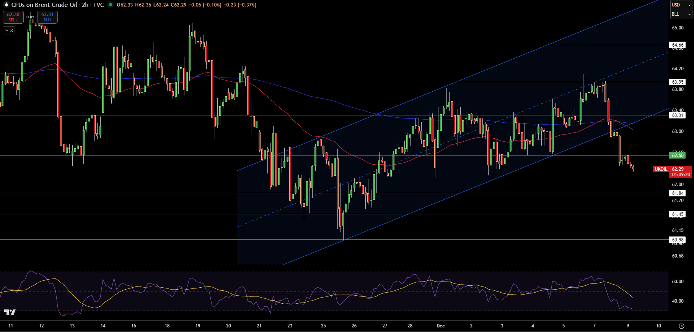
Task: Click the Dec label on time axis
Action: point(441,326)
